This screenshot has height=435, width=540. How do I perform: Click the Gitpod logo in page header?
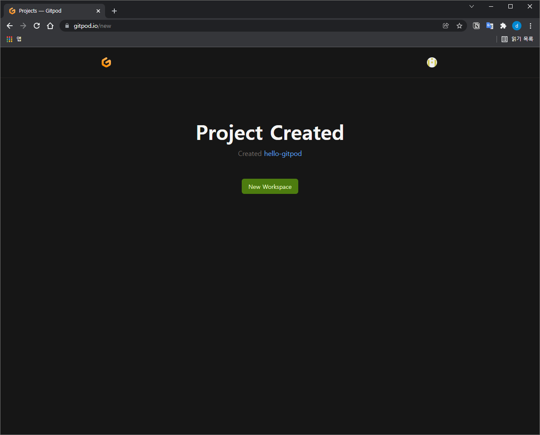pyautogui.click(x=106, y=62)
